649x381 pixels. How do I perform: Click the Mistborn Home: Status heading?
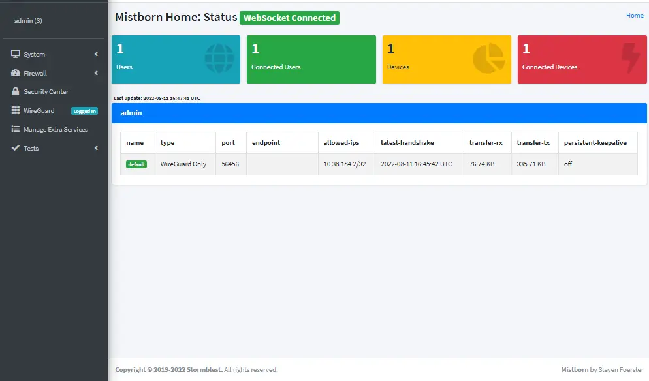click(x=176, y=17)
